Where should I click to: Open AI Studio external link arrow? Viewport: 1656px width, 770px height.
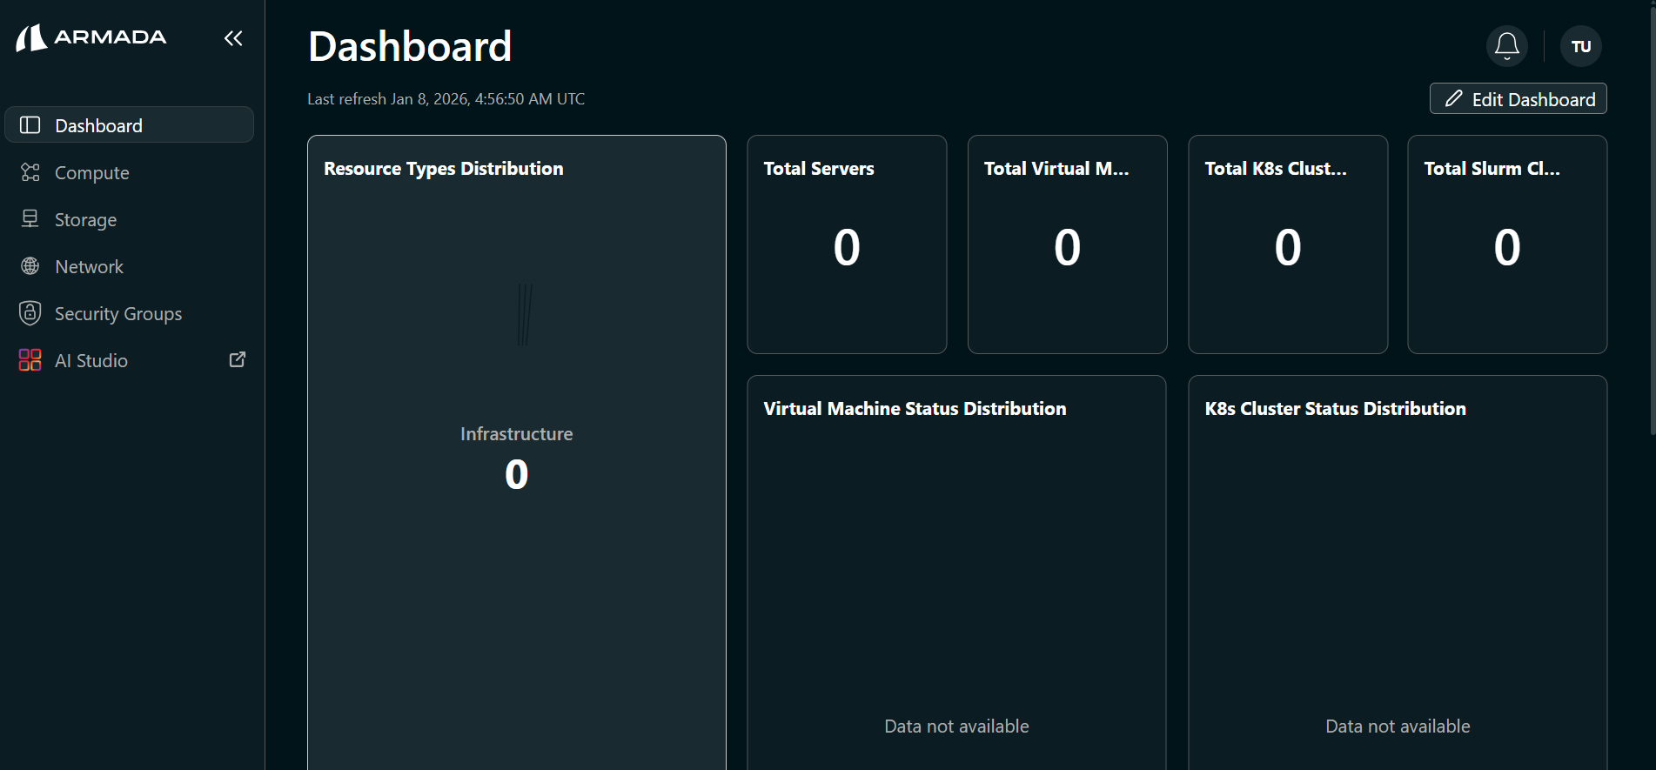click(237, 360)
